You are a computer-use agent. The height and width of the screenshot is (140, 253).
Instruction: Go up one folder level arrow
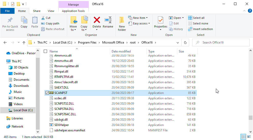click(x=24, y=43)
